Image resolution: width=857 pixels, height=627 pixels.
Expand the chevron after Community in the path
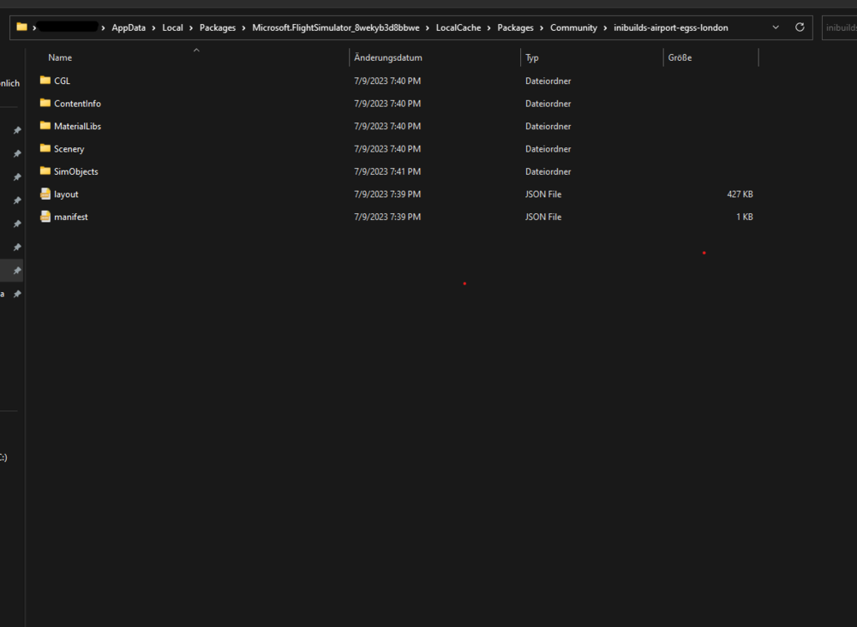pos(606,28)
